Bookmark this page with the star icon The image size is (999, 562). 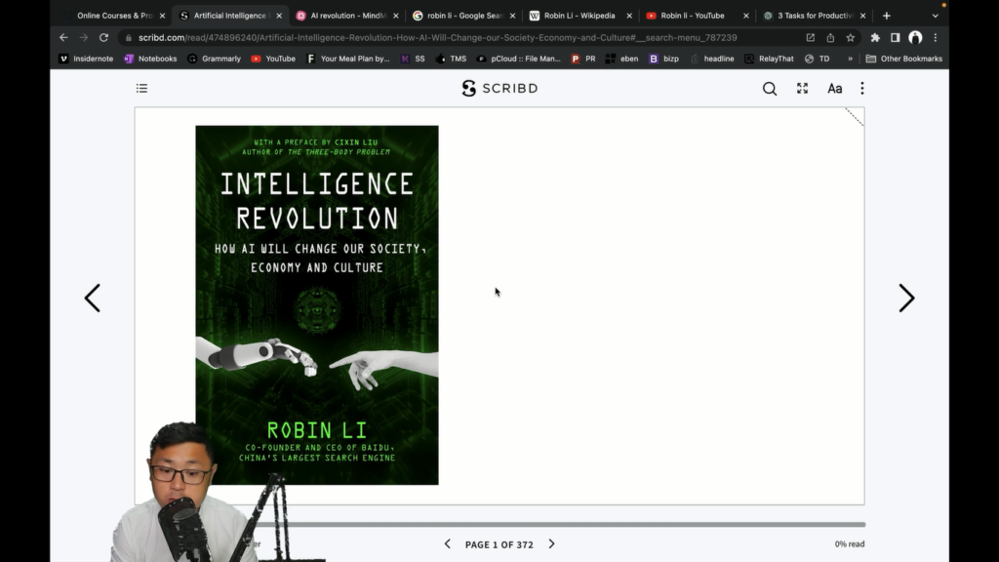point(851,38)
